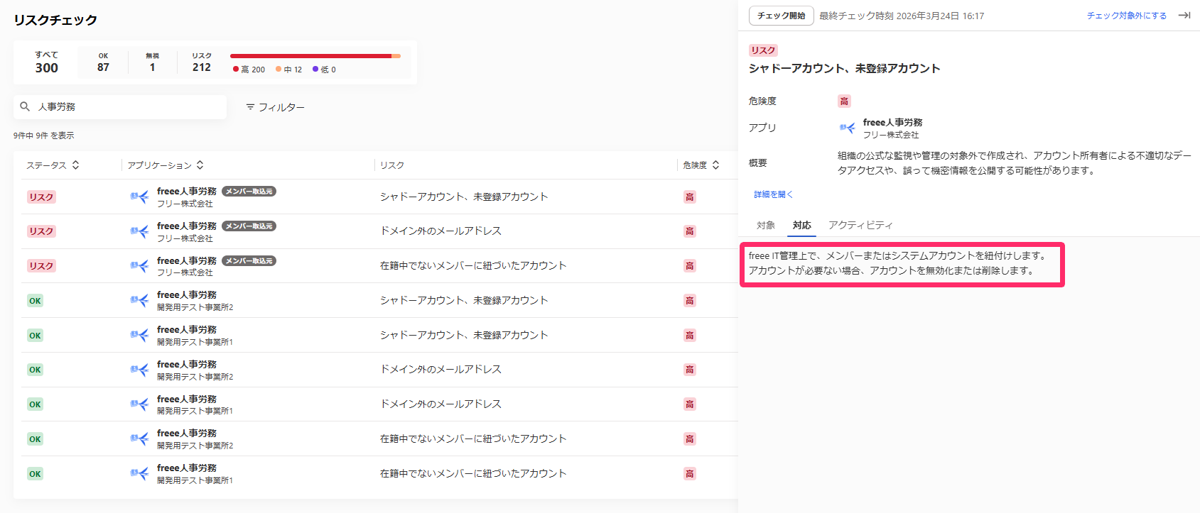Viewport: 1200px width, 513px height.
Task: Open the フィルター options
Action: point(275,107)
